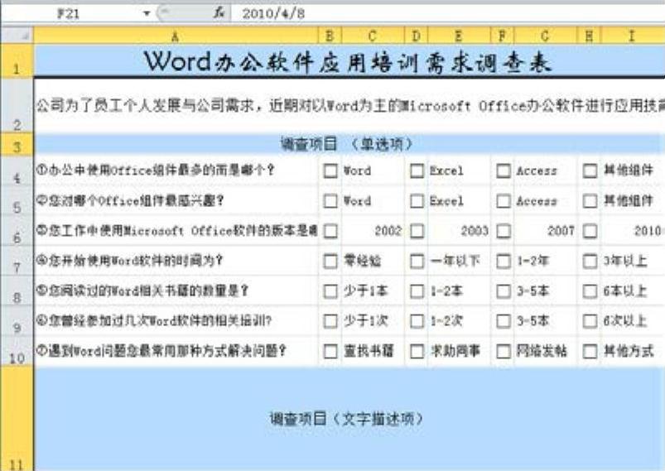Check the Word checkbox in question ② row
The height and width of the screenshot is (471, 665).
[330, 201]
